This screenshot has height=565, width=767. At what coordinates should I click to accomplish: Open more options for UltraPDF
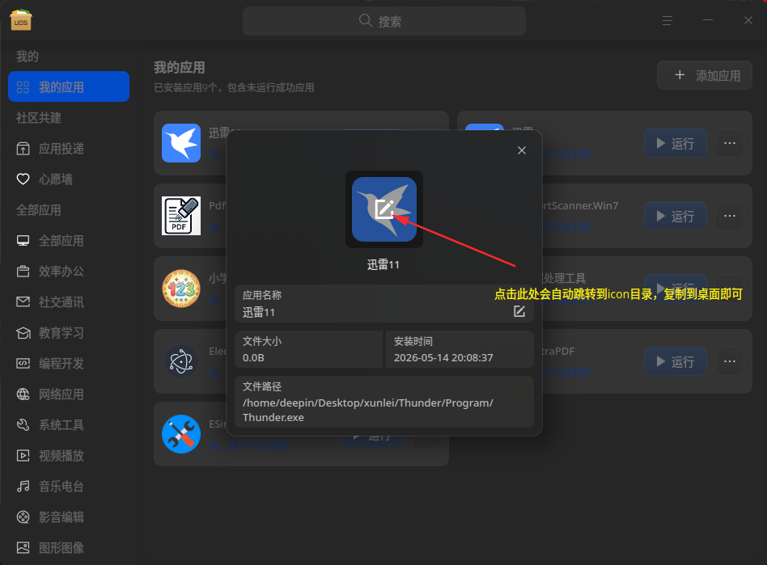click(730, 361)
